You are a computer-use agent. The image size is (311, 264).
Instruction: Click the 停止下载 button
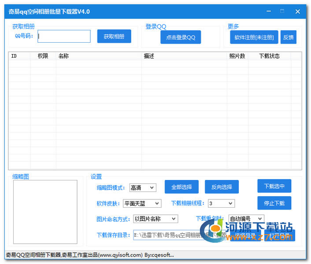[x=274, y=203]
